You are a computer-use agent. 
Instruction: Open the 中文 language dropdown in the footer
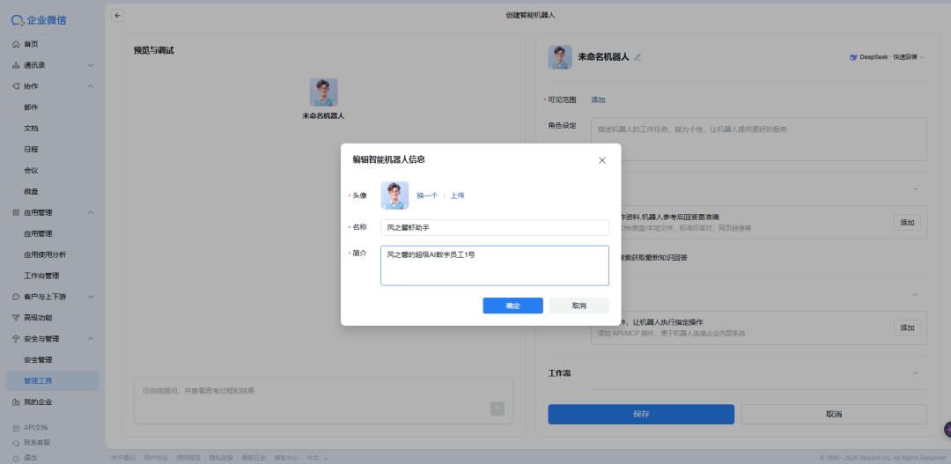point(317,458)
